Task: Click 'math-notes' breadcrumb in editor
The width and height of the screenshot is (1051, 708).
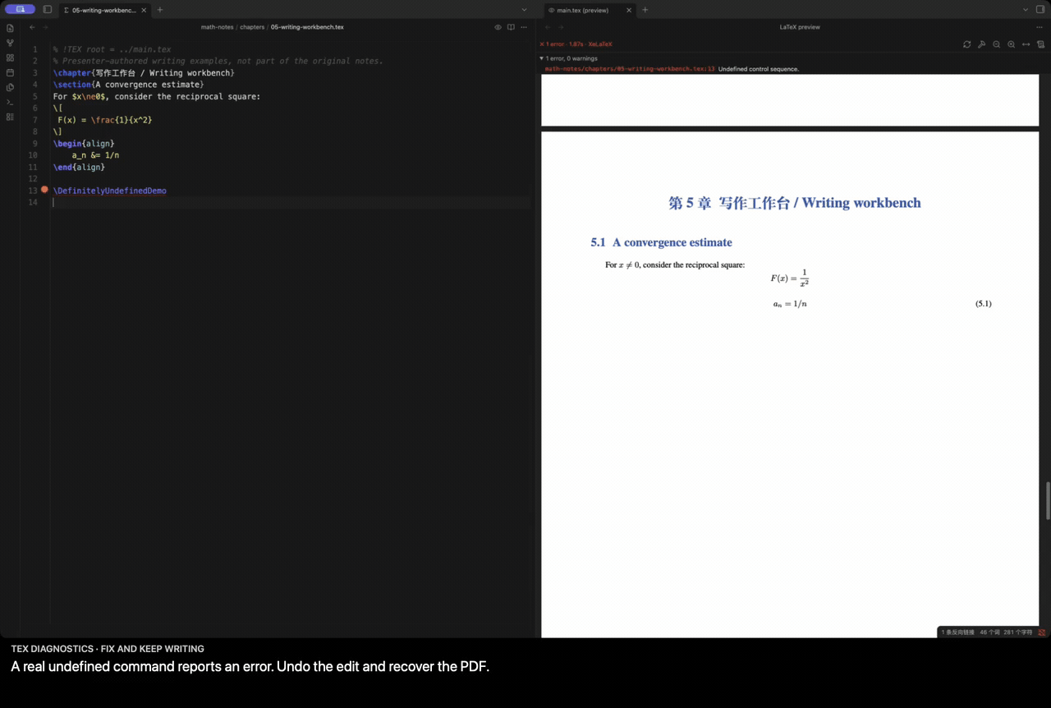Action: pyautogui.click(x=218, y=27)
